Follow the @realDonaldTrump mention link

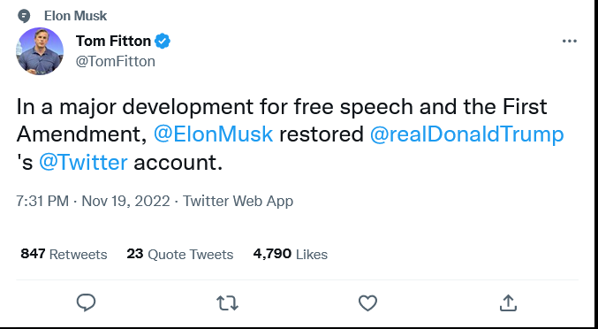click(x=466, y=134)
